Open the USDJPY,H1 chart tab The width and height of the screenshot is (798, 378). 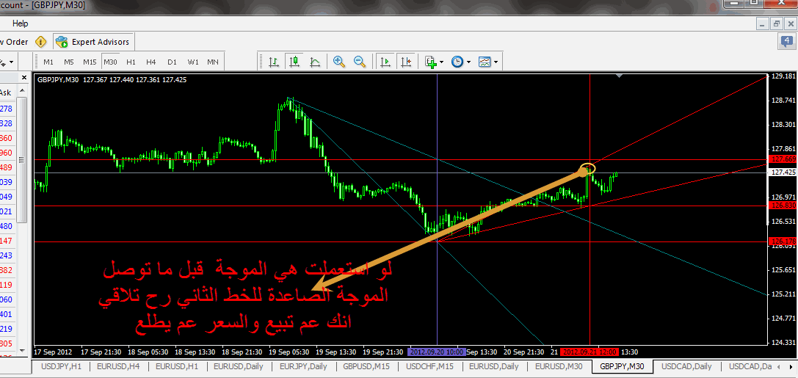60,366
